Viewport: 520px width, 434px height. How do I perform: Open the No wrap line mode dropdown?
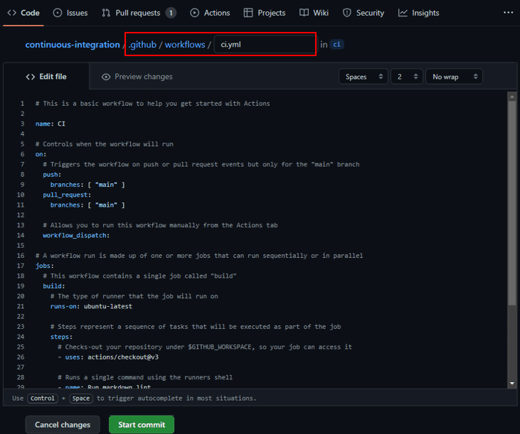tap(454, 77)
